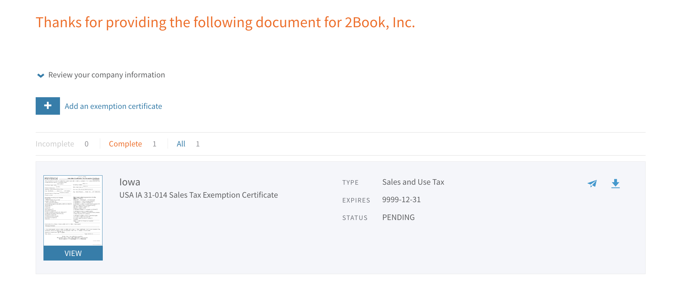Click the VIEW button under the thumbnail
679x302 pixels.
pos(73,253)
